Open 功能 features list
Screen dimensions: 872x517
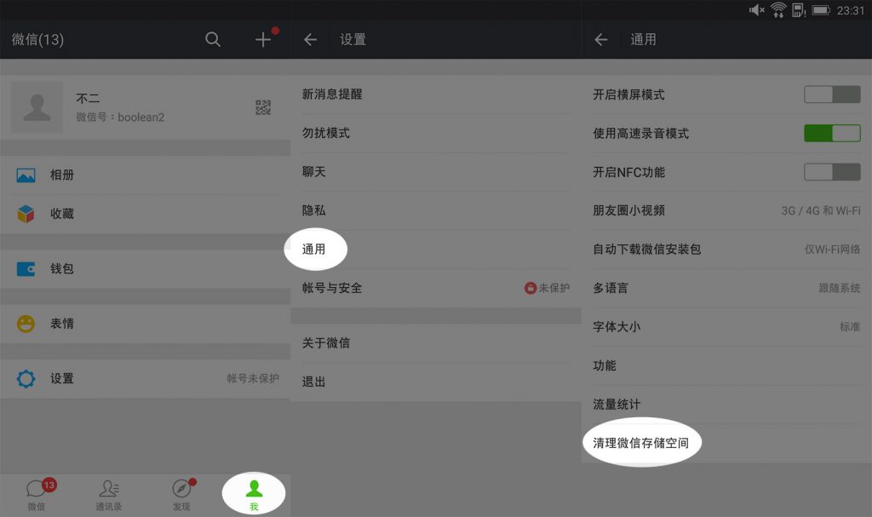click(x=727, y=365)
